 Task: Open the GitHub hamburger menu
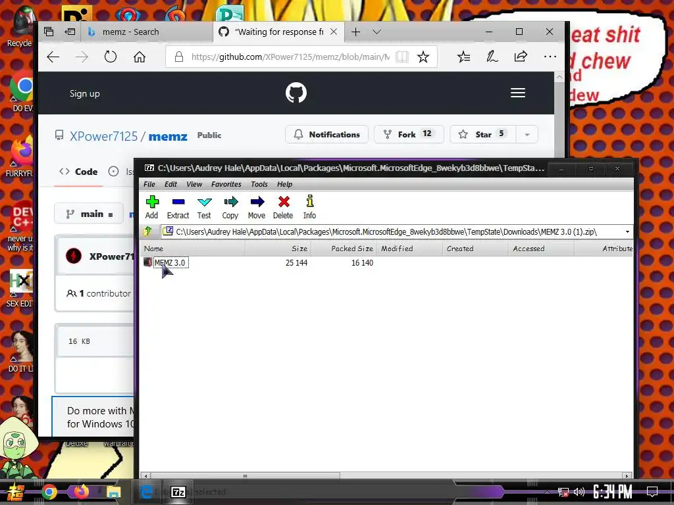(518, 93)
